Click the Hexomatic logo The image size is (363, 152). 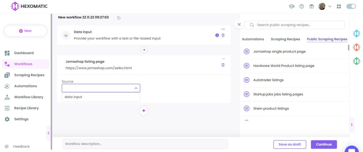[29, 6]
